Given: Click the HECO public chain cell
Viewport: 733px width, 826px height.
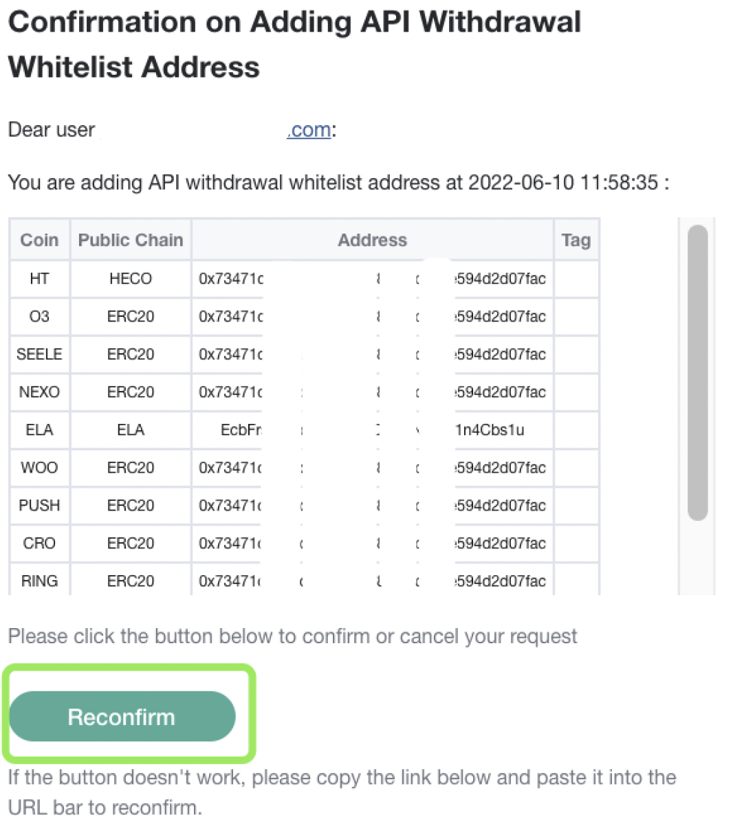Looking at the screenshot, I should tap(131, 278).
